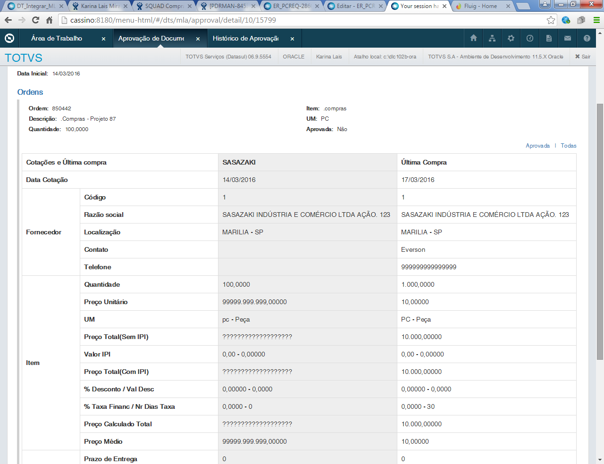Click the ORACLE database label

coord(294,57)
